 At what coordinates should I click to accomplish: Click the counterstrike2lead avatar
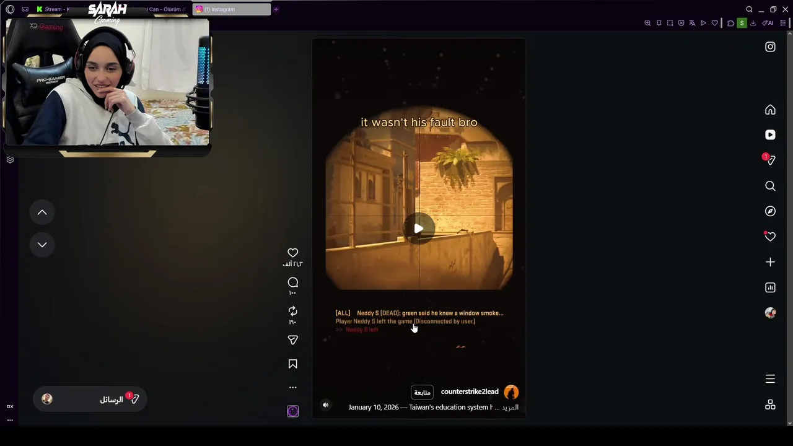click(x=511, y=392)
